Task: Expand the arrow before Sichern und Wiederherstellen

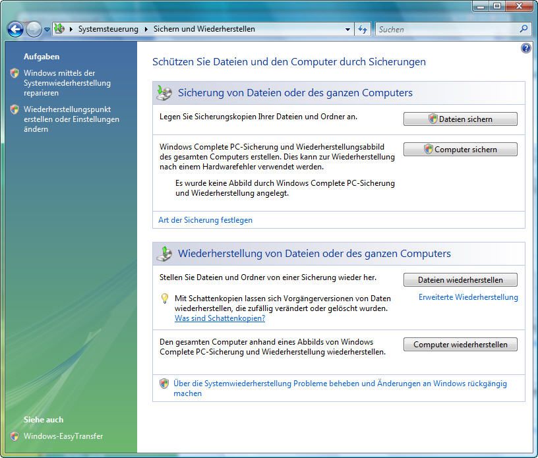Action: point(146,29)
